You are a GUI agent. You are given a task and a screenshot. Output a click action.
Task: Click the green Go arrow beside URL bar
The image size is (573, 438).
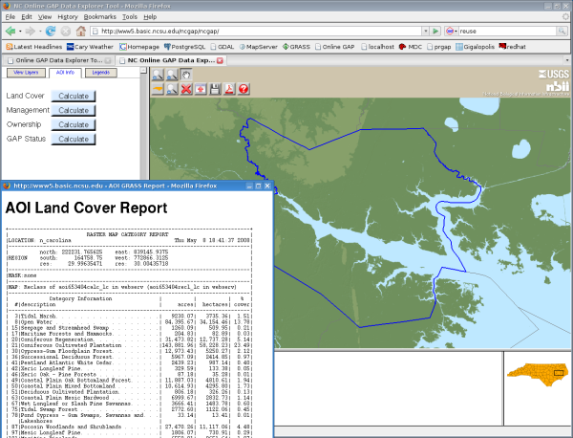435,32
